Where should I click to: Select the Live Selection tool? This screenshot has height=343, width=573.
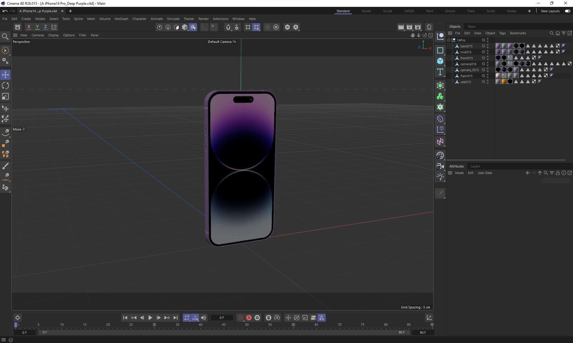(x=5, y=50)
